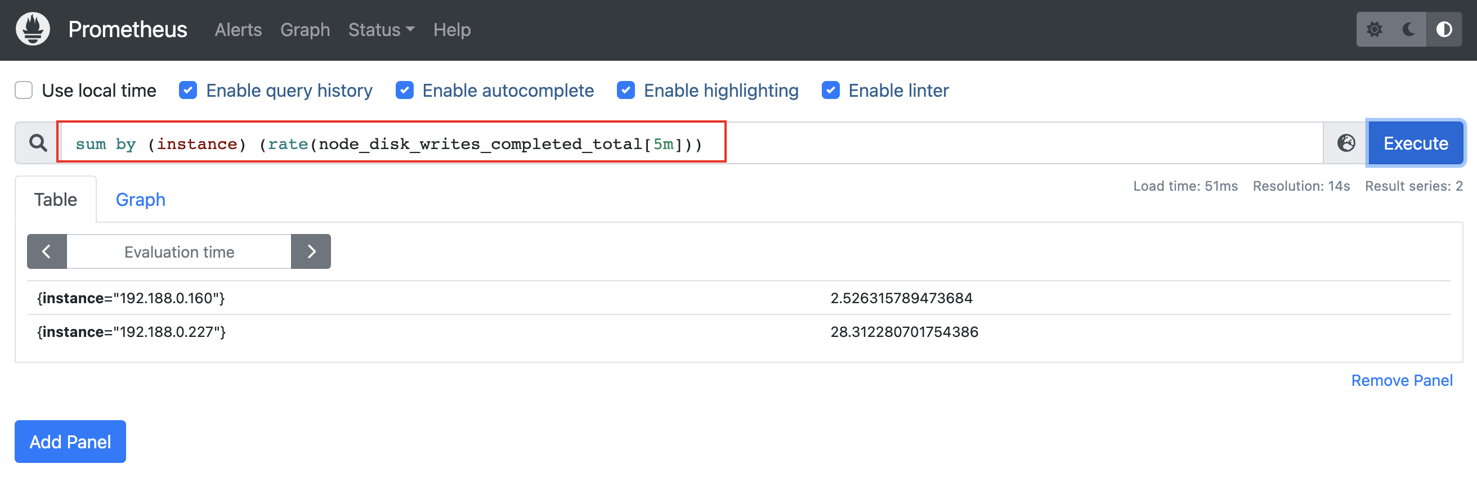Go to previous evaluation time
Viewport: 1477px width, 504px height.
(x=47, y=251)
